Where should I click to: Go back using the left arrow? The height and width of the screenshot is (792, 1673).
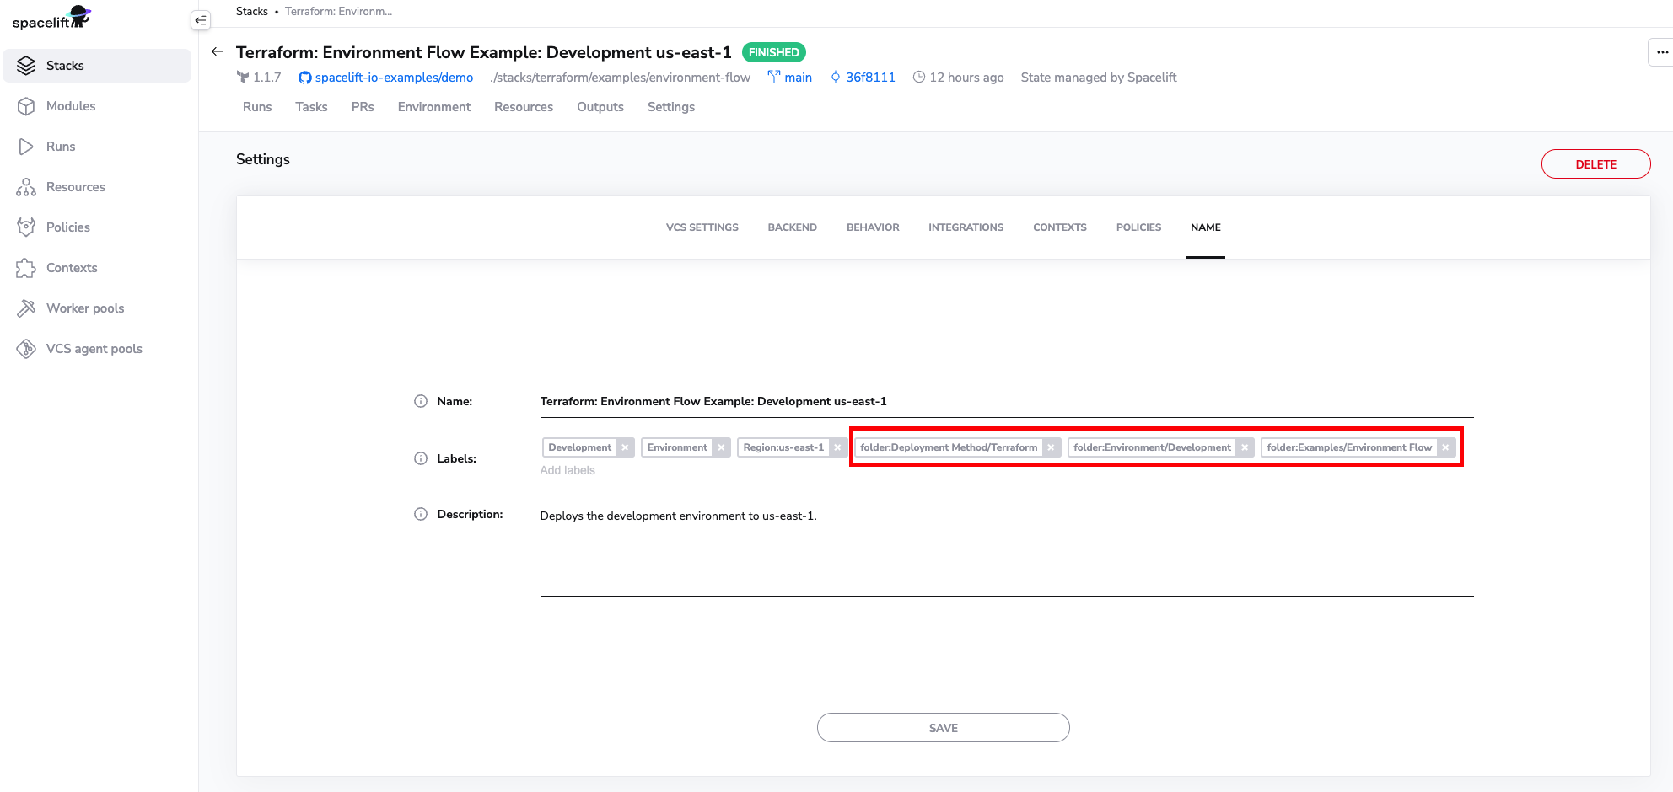[218, 52]
